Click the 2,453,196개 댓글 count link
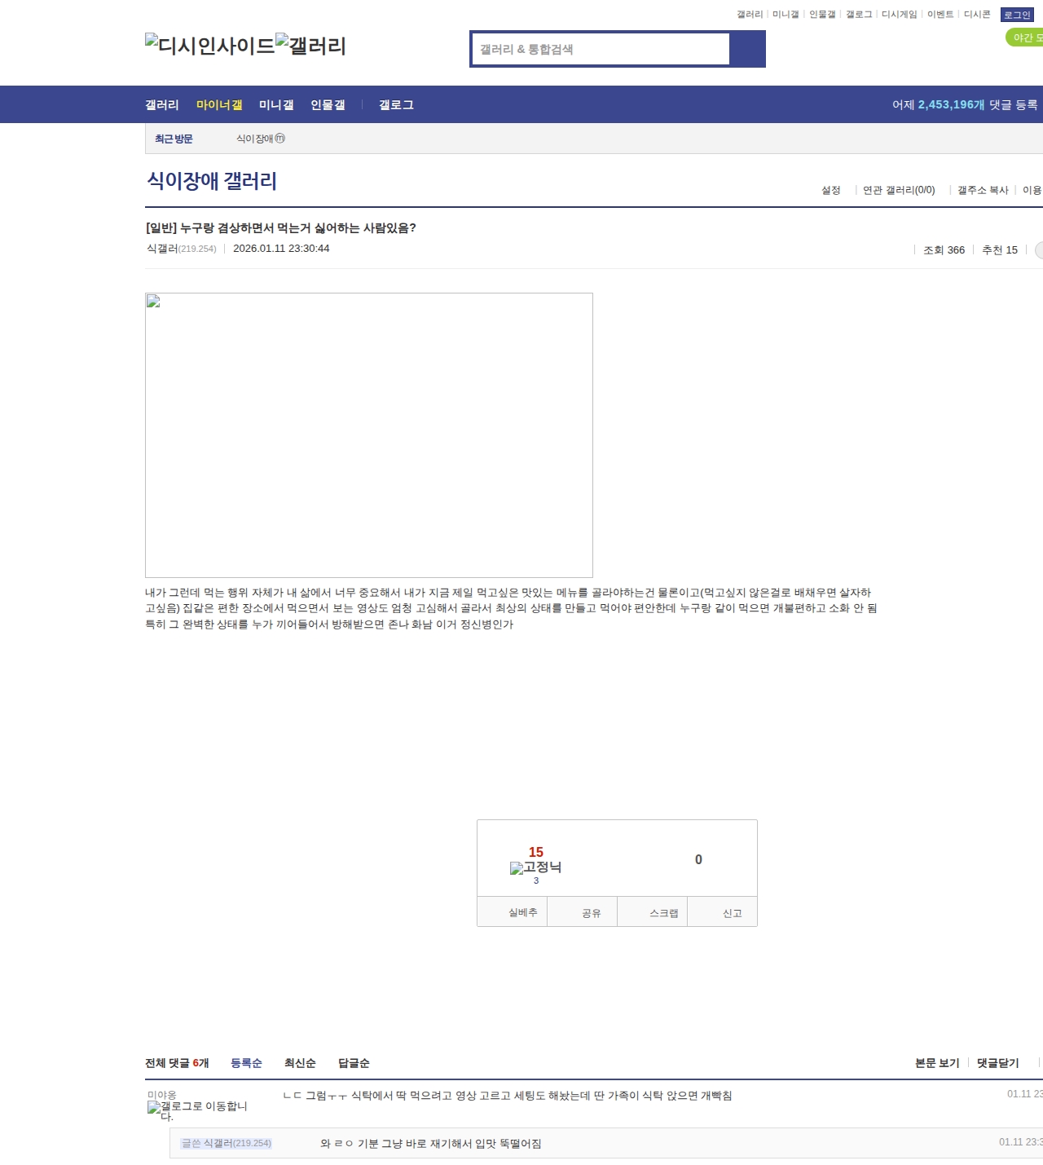The image size is (1043, 1165). click(x=951, y=105)
